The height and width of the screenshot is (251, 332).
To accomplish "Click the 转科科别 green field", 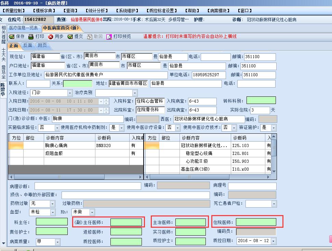I will pos(261,101).
